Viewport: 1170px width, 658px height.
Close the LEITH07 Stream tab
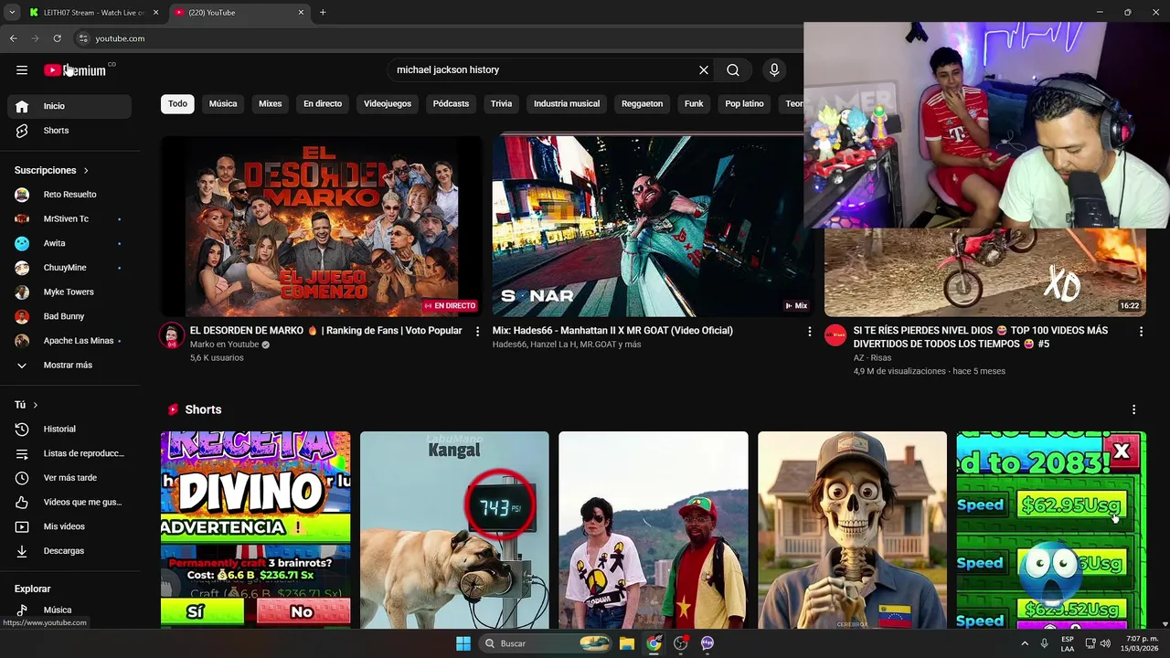coord(155,13)
